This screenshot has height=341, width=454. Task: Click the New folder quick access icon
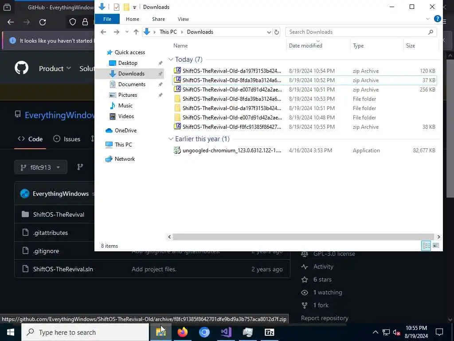pyautogui.click(x=126, y=7)
